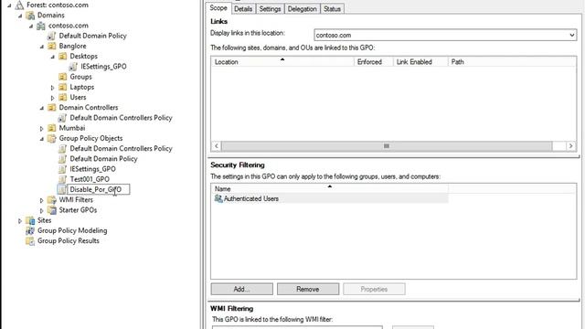Click the links list horizontal scrollbar thumb
Viewport: 585px width, 329px height.
tap(387, 146)
